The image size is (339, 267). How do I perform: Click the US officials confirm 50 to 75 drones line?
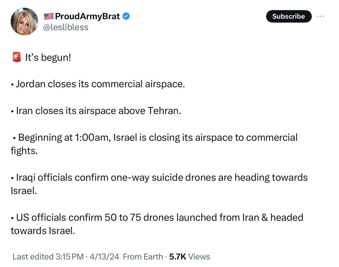pos(157,217)
